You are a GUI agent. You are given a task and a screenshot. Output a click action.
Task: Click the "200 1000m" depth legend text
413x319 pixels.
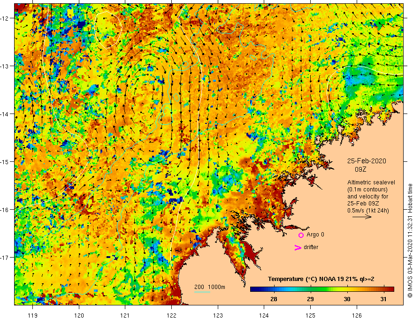(x=210, y=287)
